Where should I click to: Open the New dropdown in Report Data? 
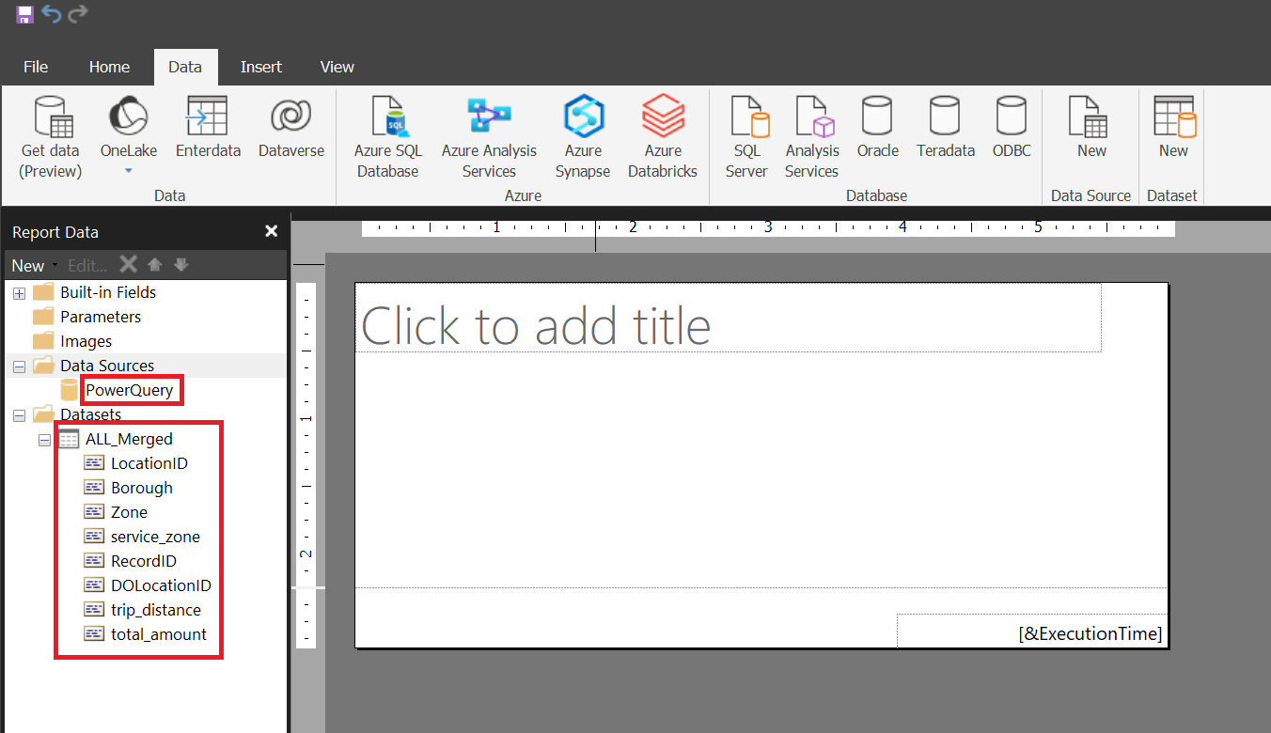pos(34,266)
